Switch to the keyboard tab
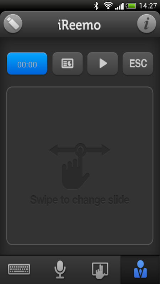160x284 pixels. tap(19, 269)
